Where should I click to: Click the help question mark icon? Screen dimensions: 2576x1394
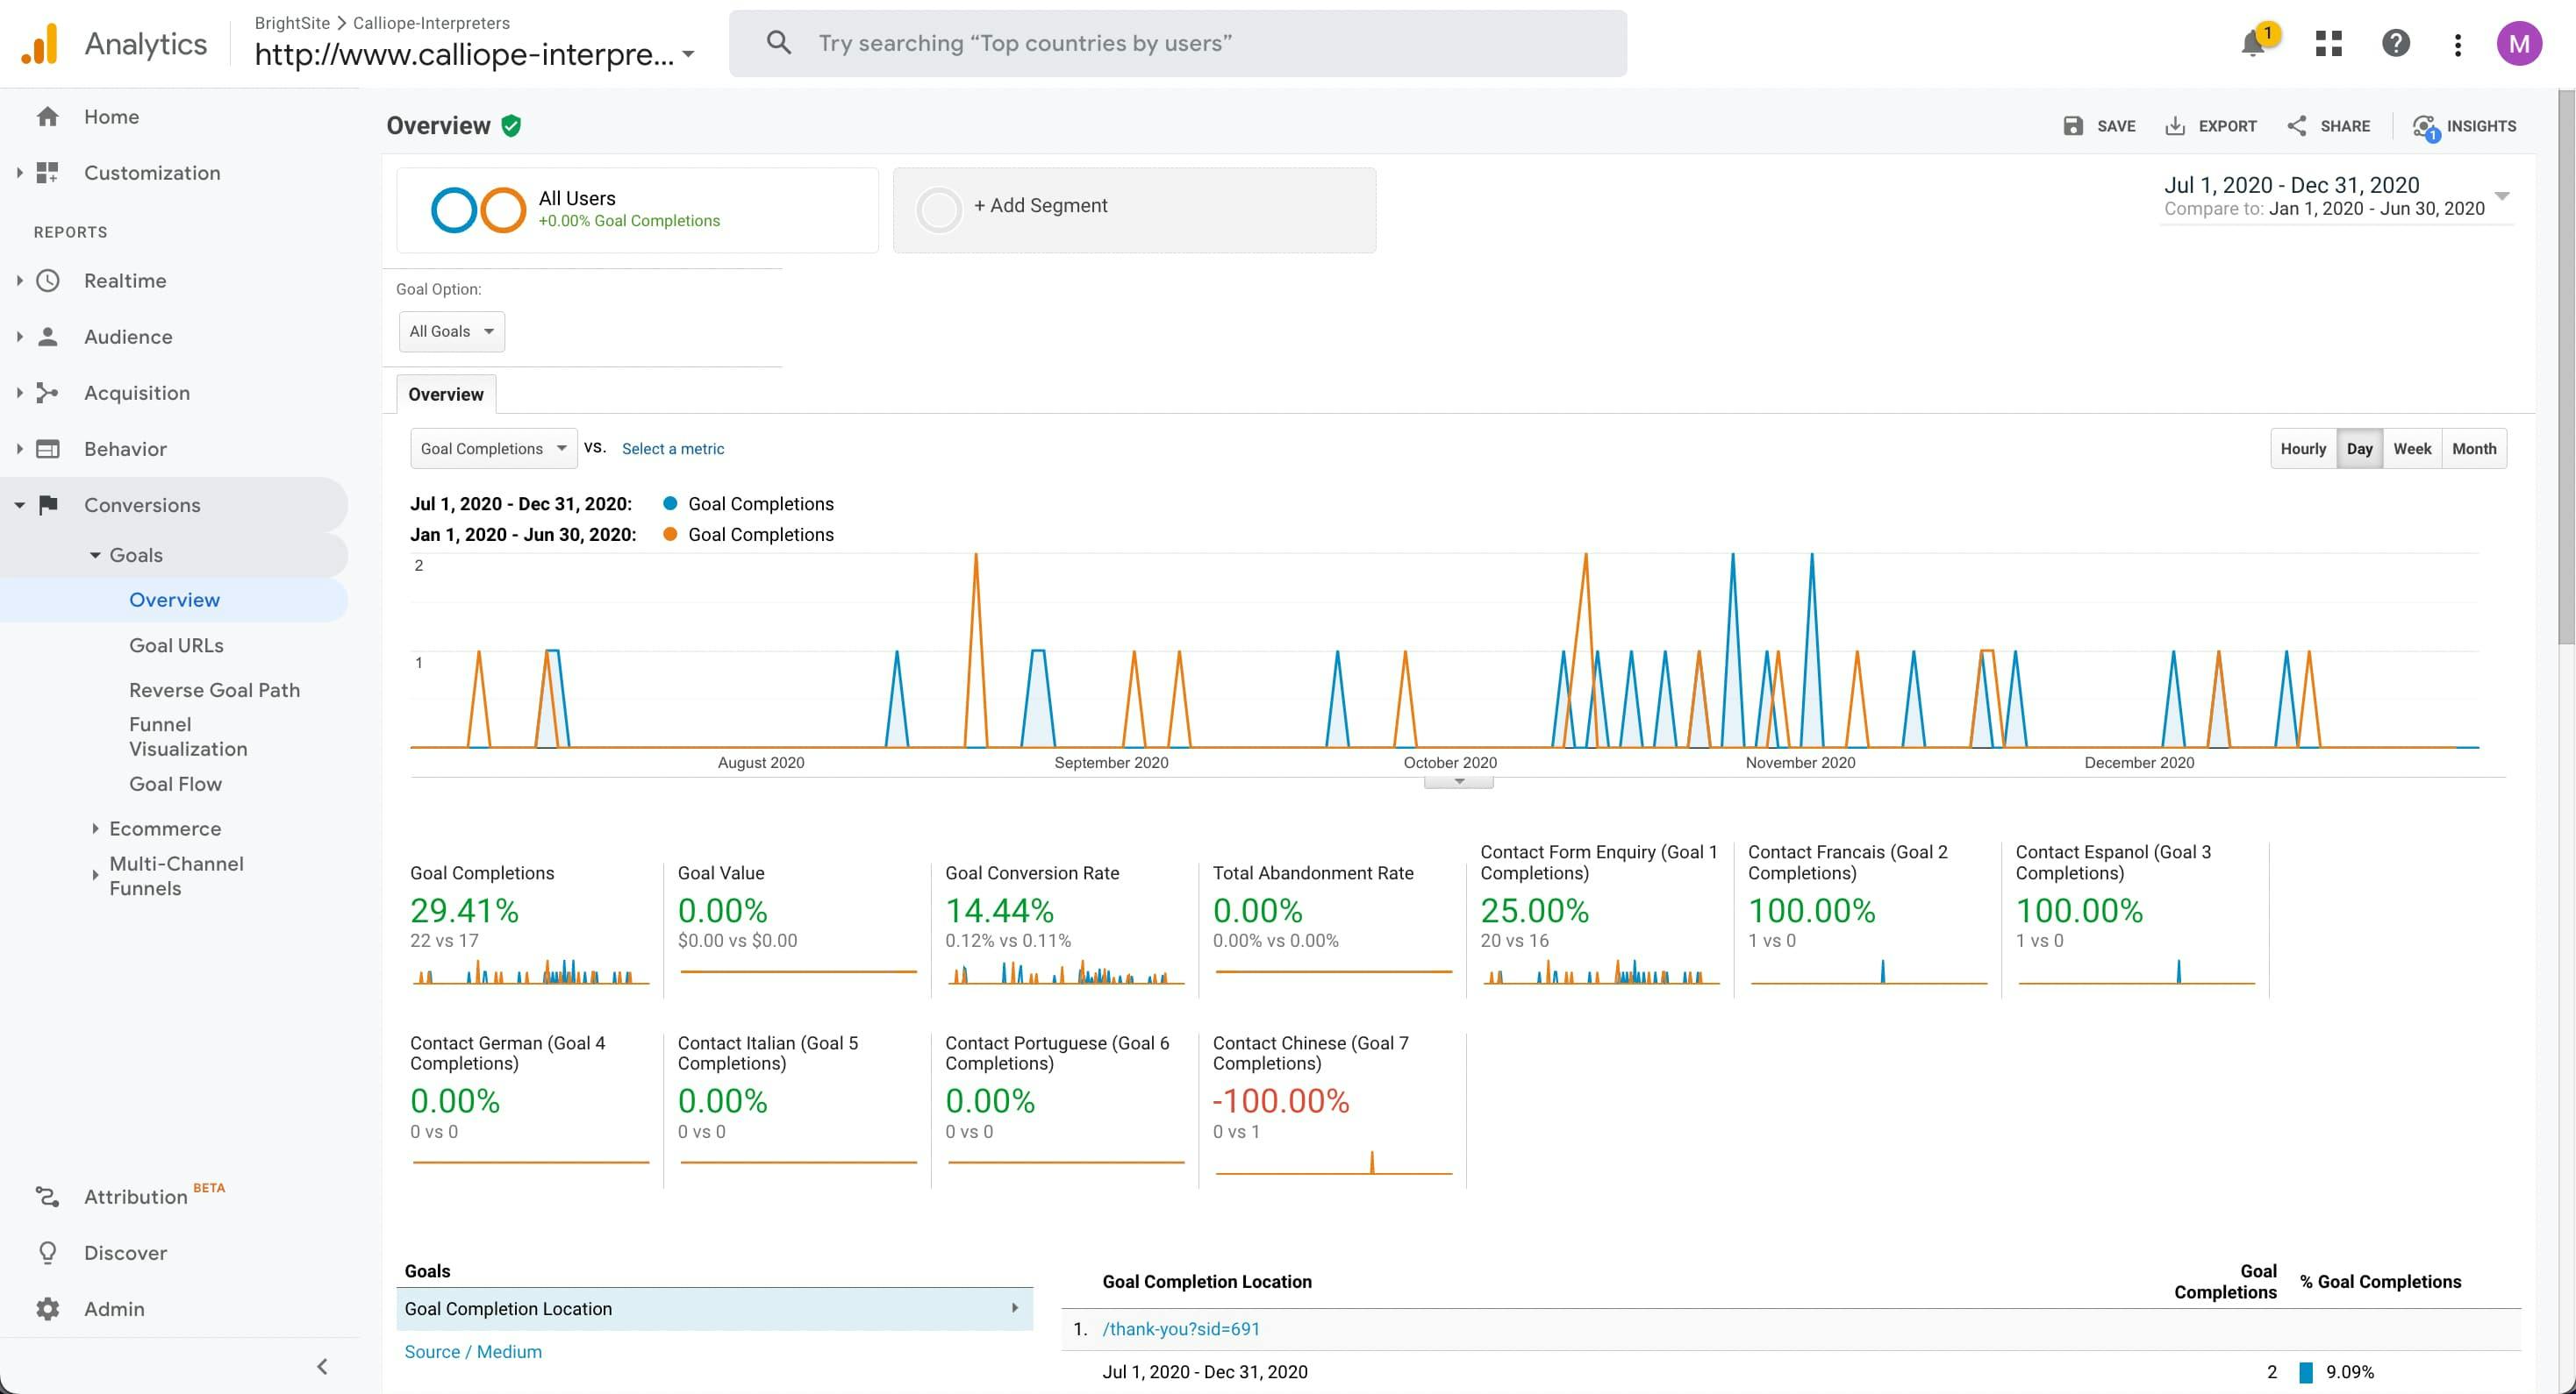[2395, 44]
